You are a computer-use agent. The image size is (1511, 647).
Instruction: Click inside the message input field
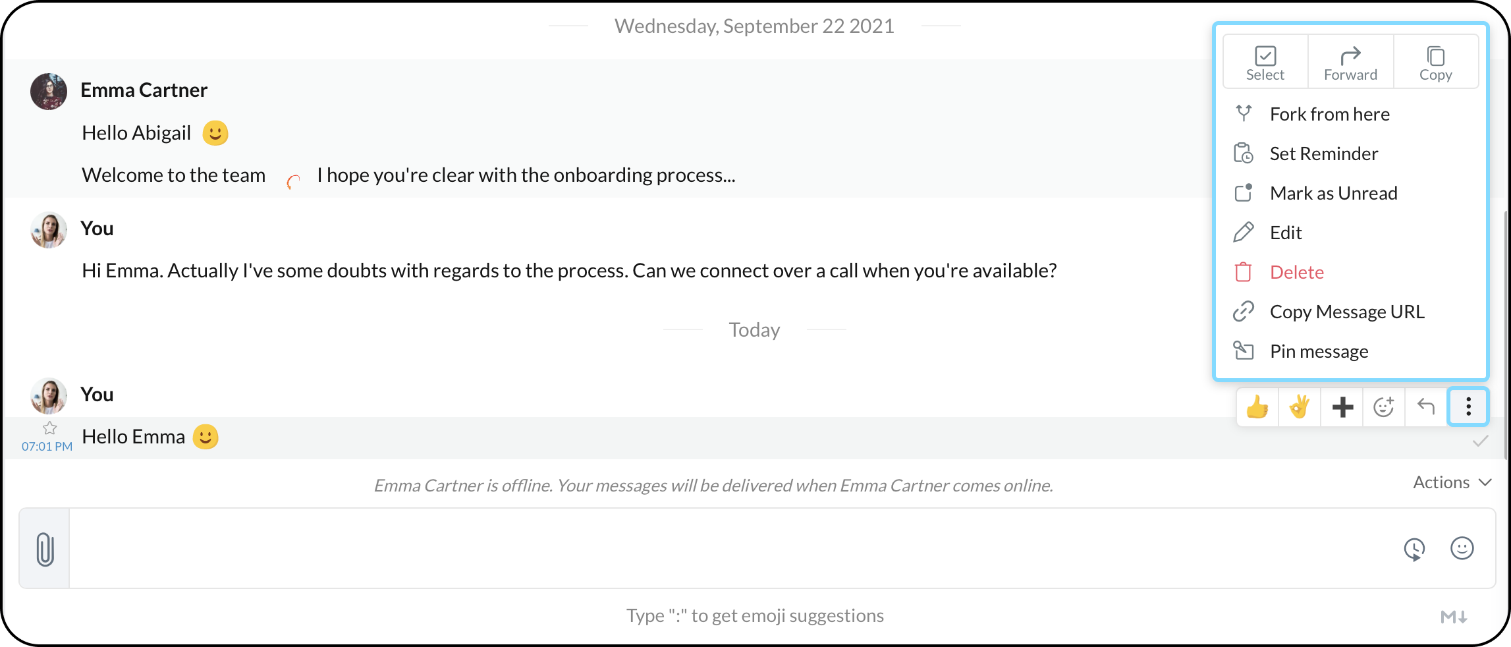coord(725,548)
